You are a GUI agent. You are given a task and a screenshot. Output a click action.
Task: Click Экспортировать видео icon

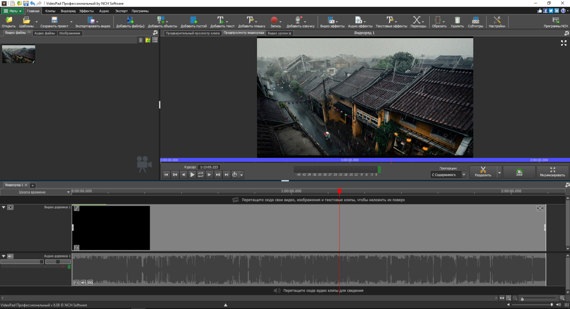(x=91, y=20)
